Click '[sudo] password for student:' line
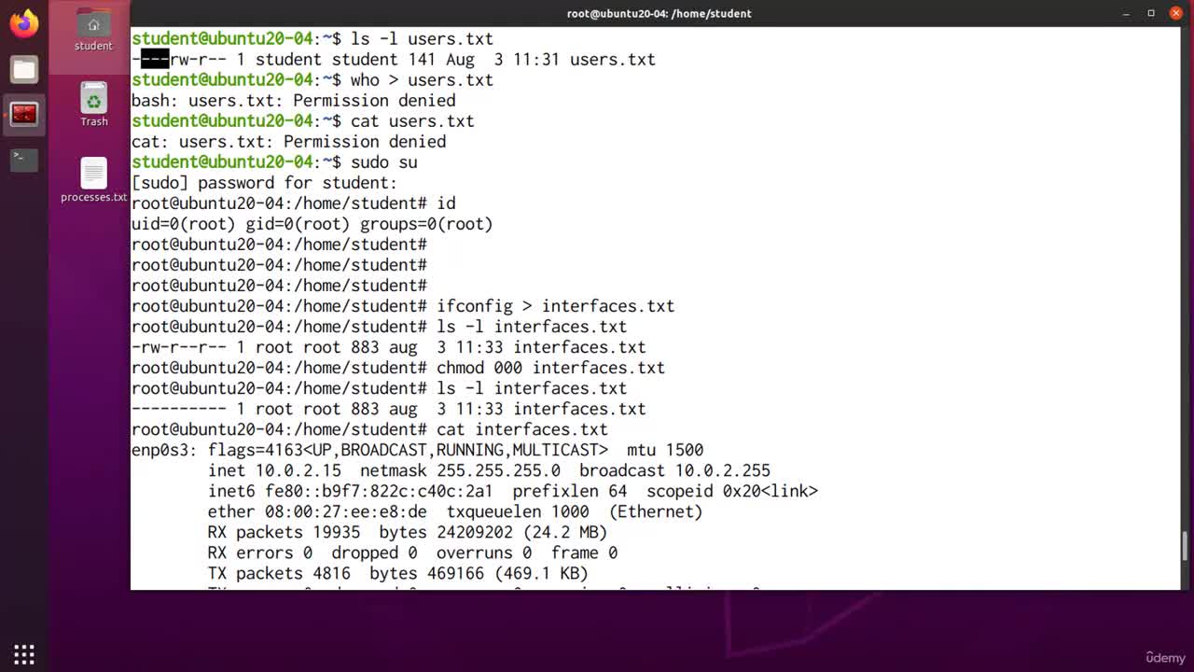 click(265, 182)
